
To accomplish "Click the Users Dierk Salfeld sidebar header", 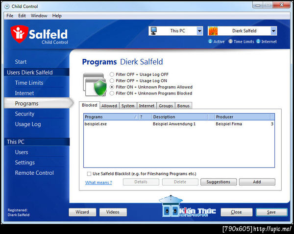I will [37, 72].
